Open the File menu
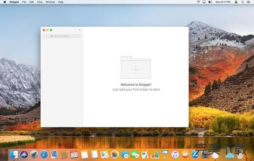 pyautogui.click(x=24, y=2)
